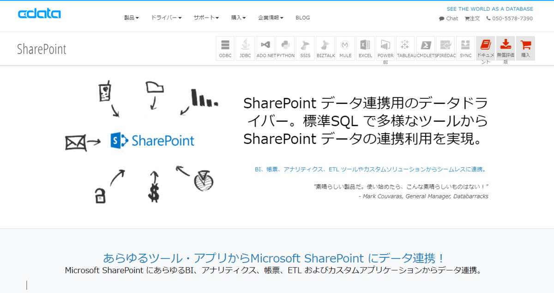Select the Python connector icon
This screenshot has width=554, height=293.
(x=285, y=48)
